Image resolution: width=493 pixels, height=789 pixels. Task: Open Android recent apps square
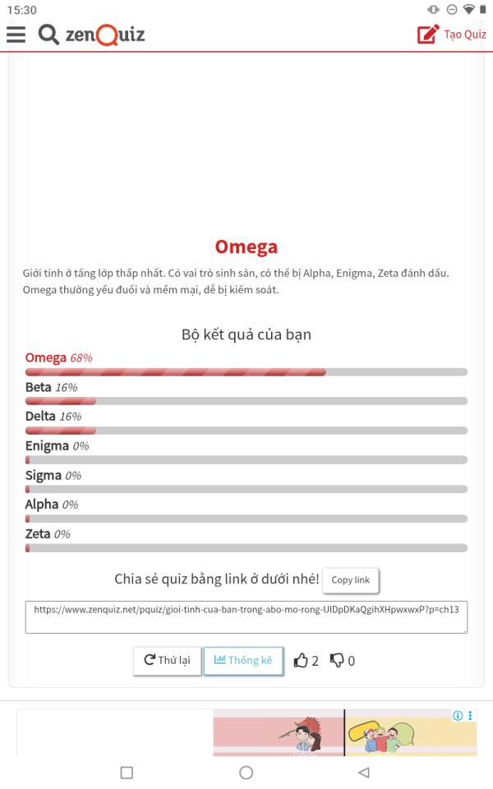click(x=127, y=773)
